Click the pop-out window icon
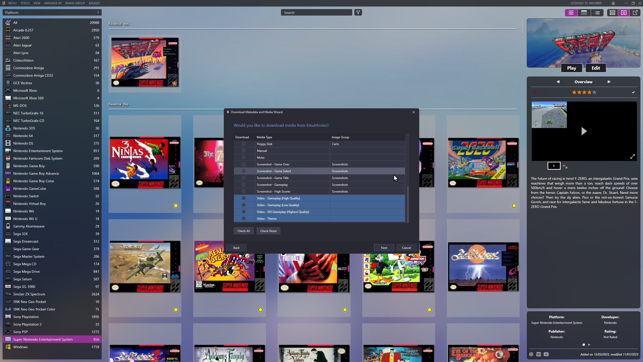 (635, 13)
